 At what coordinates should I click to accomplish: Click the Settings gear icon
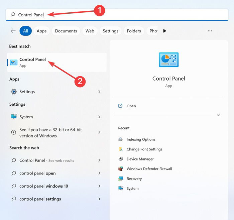click(14, 92)
